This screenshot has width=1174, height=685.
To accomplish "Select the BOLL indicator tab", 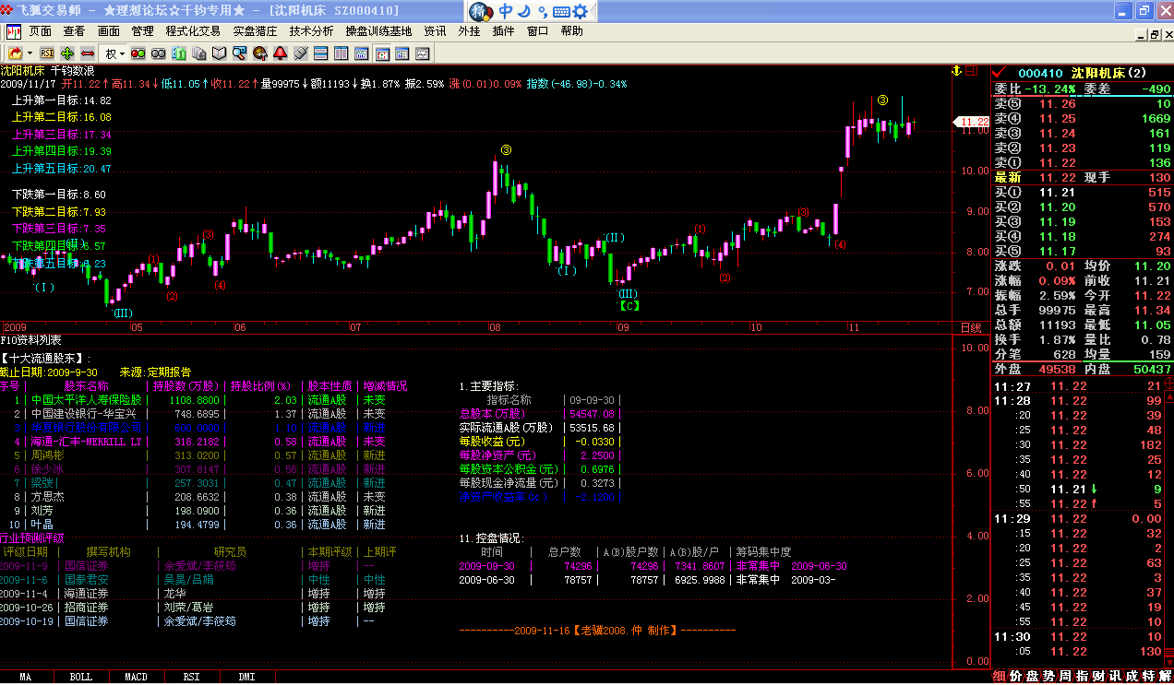I will [x=80, y=677].
